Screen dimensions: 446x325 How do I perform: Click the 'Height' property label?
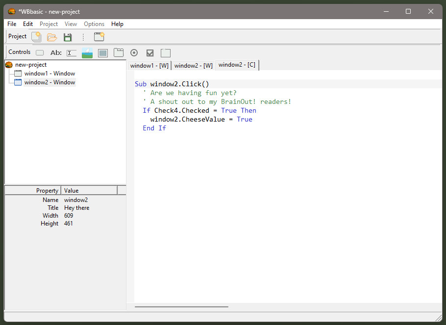50,224
